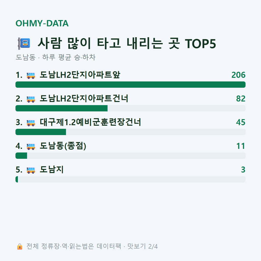Image resolution: width=261 pixels, height=261 pixels.
Task: Click the 206 ridership value
Action: (238, 75)
